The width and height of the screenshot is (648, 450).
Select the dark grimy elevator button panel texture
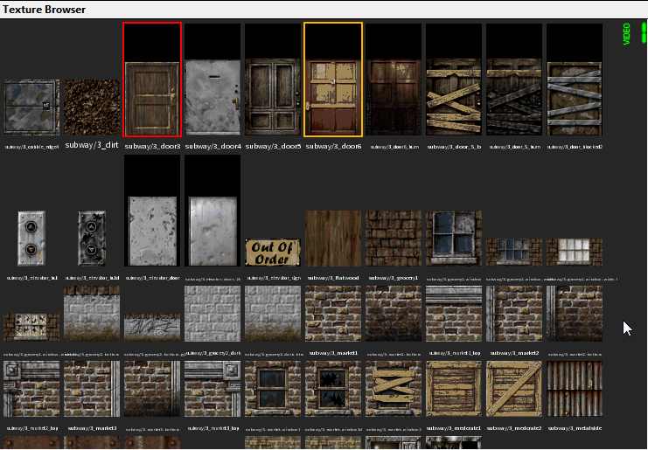(x=92, y=239)
